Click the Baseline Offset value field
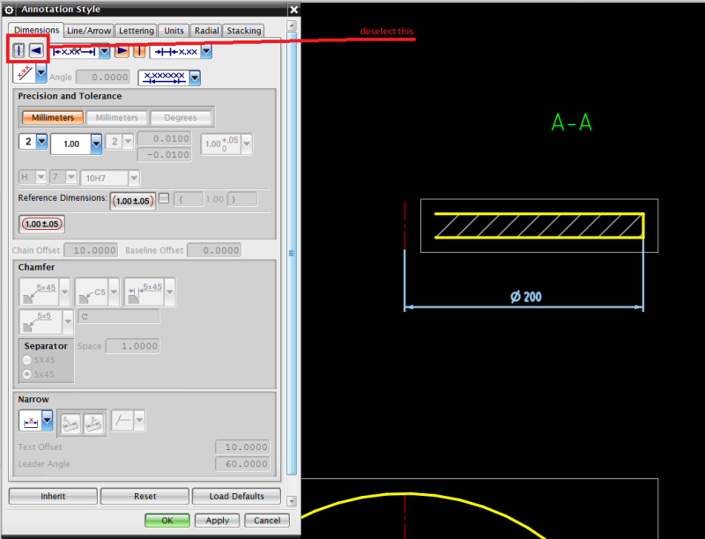705x539 pixels. [214, 250]
